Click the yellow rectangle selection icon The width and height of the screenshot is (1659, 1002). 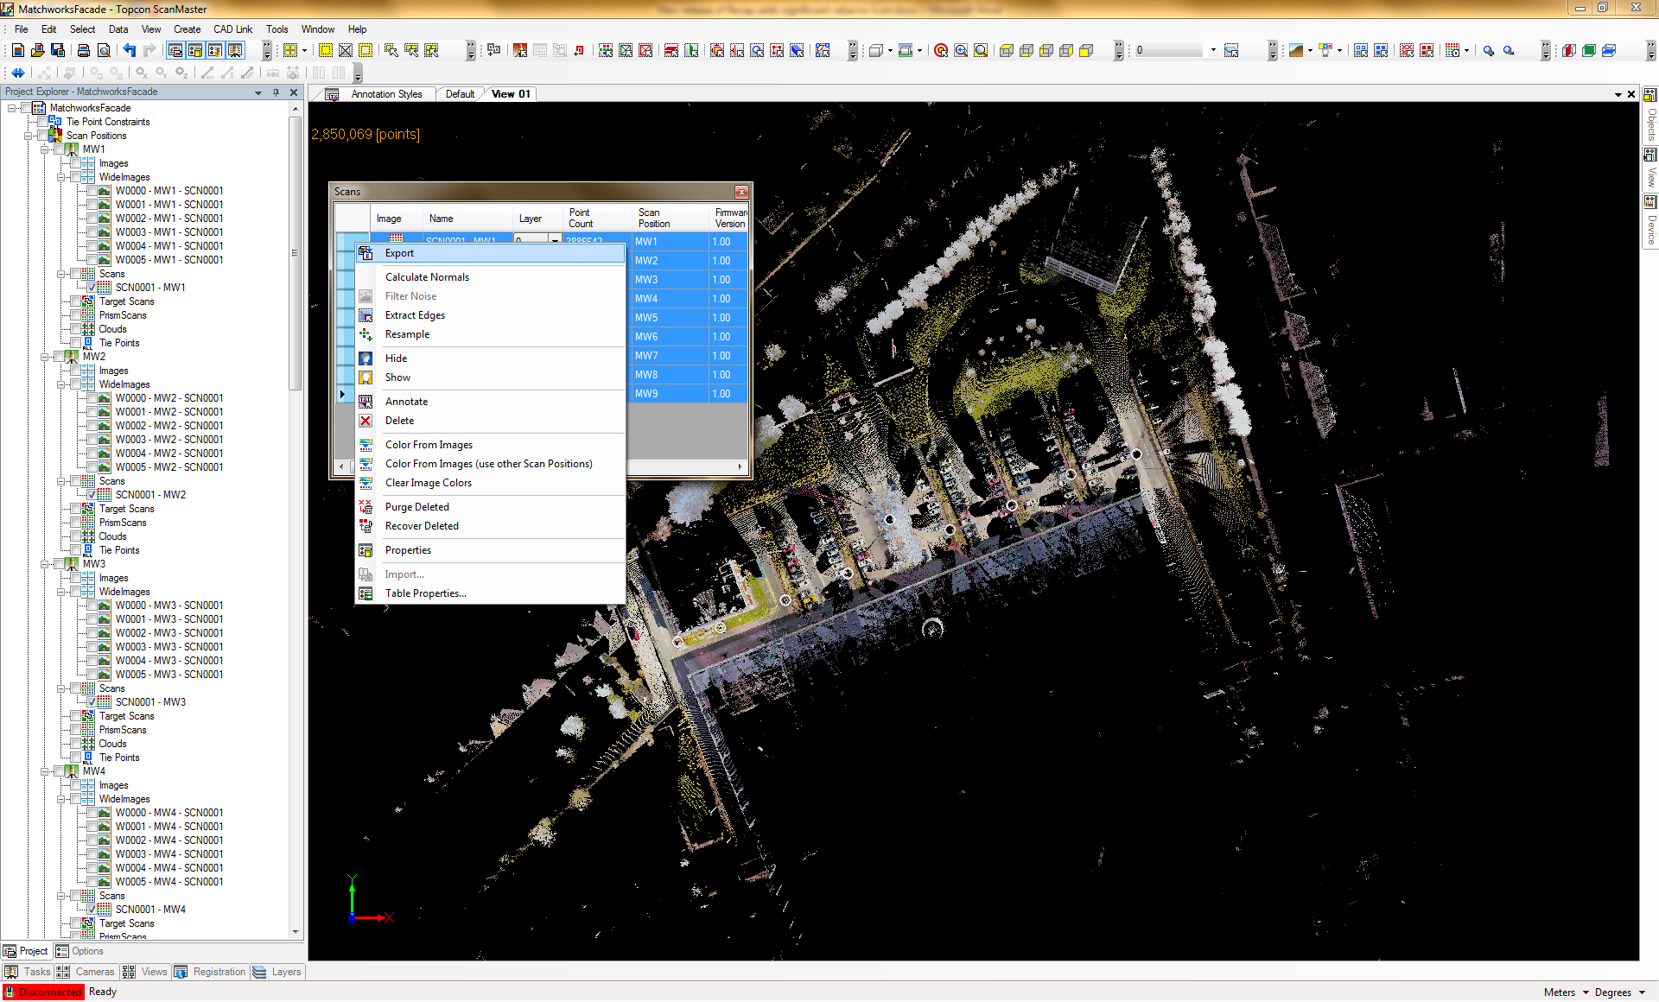[x=326, y=51]
